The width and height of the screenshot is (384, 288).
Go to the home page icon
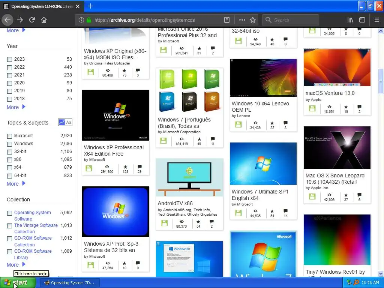point(44,20)
